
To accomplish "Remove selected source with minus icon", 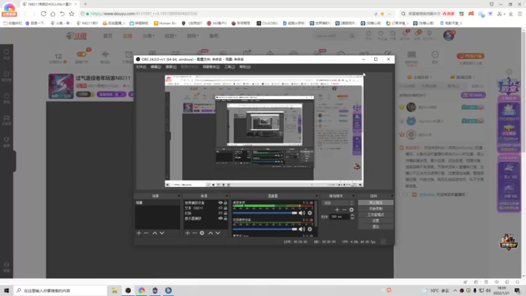I will pyautogui.click(x=195, y=233).
